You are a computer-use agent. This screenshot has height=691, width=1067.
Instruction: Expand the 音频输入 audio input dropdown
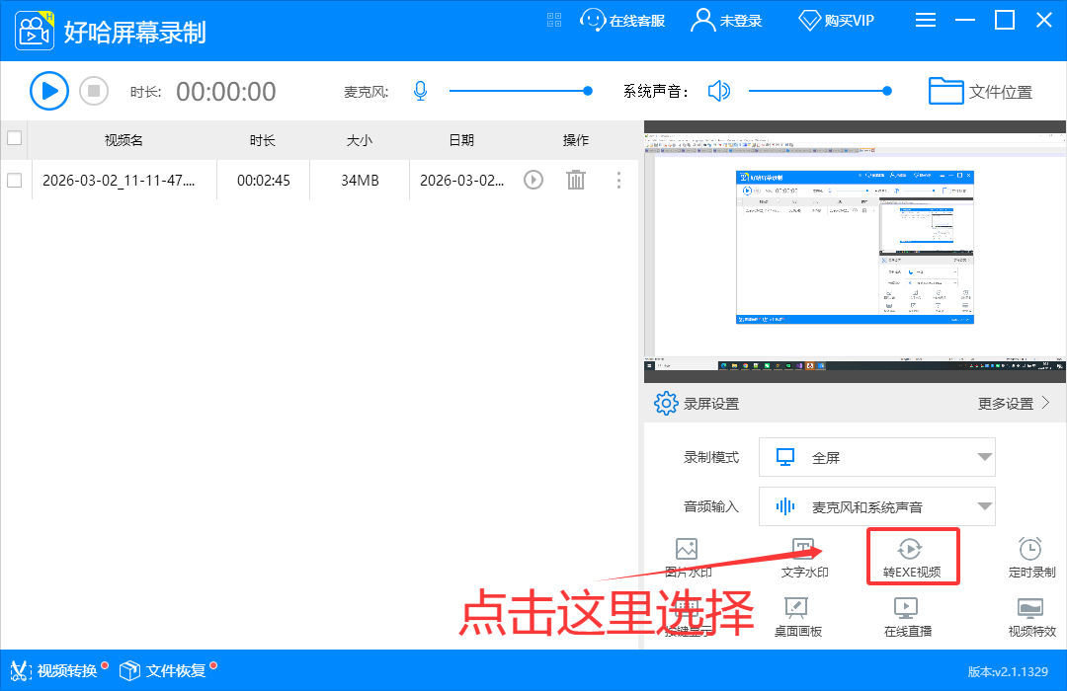[876, 506]
